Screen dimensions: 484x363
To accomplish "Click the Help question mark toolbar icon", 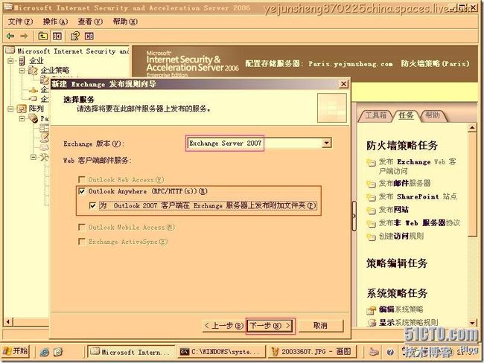I will coord(75,36).
